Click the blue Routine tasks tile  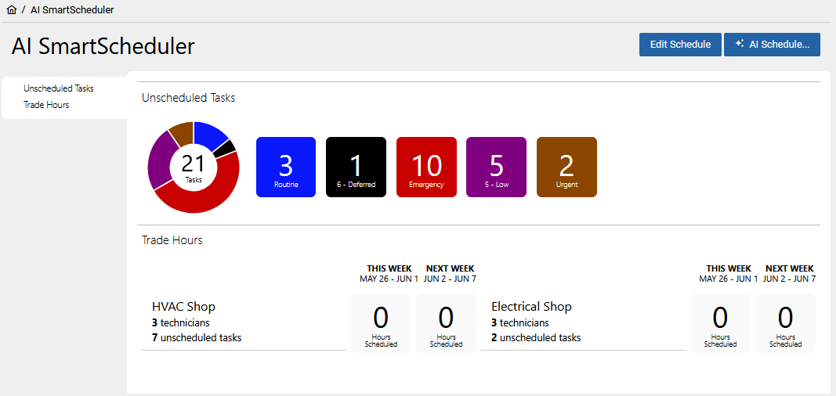[286, 167]
